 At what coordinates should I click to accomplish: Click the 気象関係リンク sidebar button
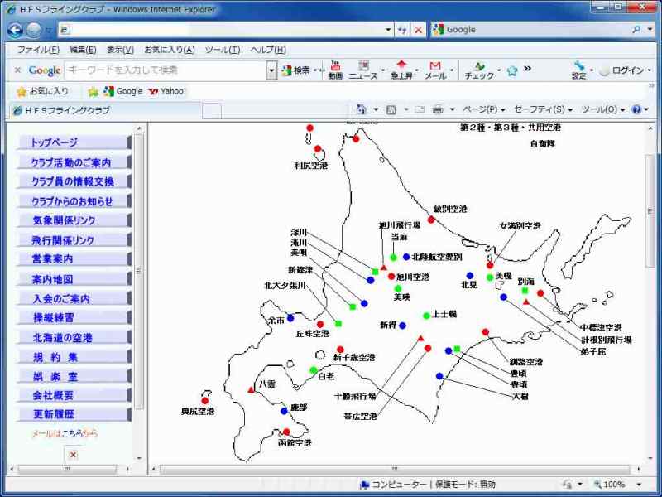64,220
